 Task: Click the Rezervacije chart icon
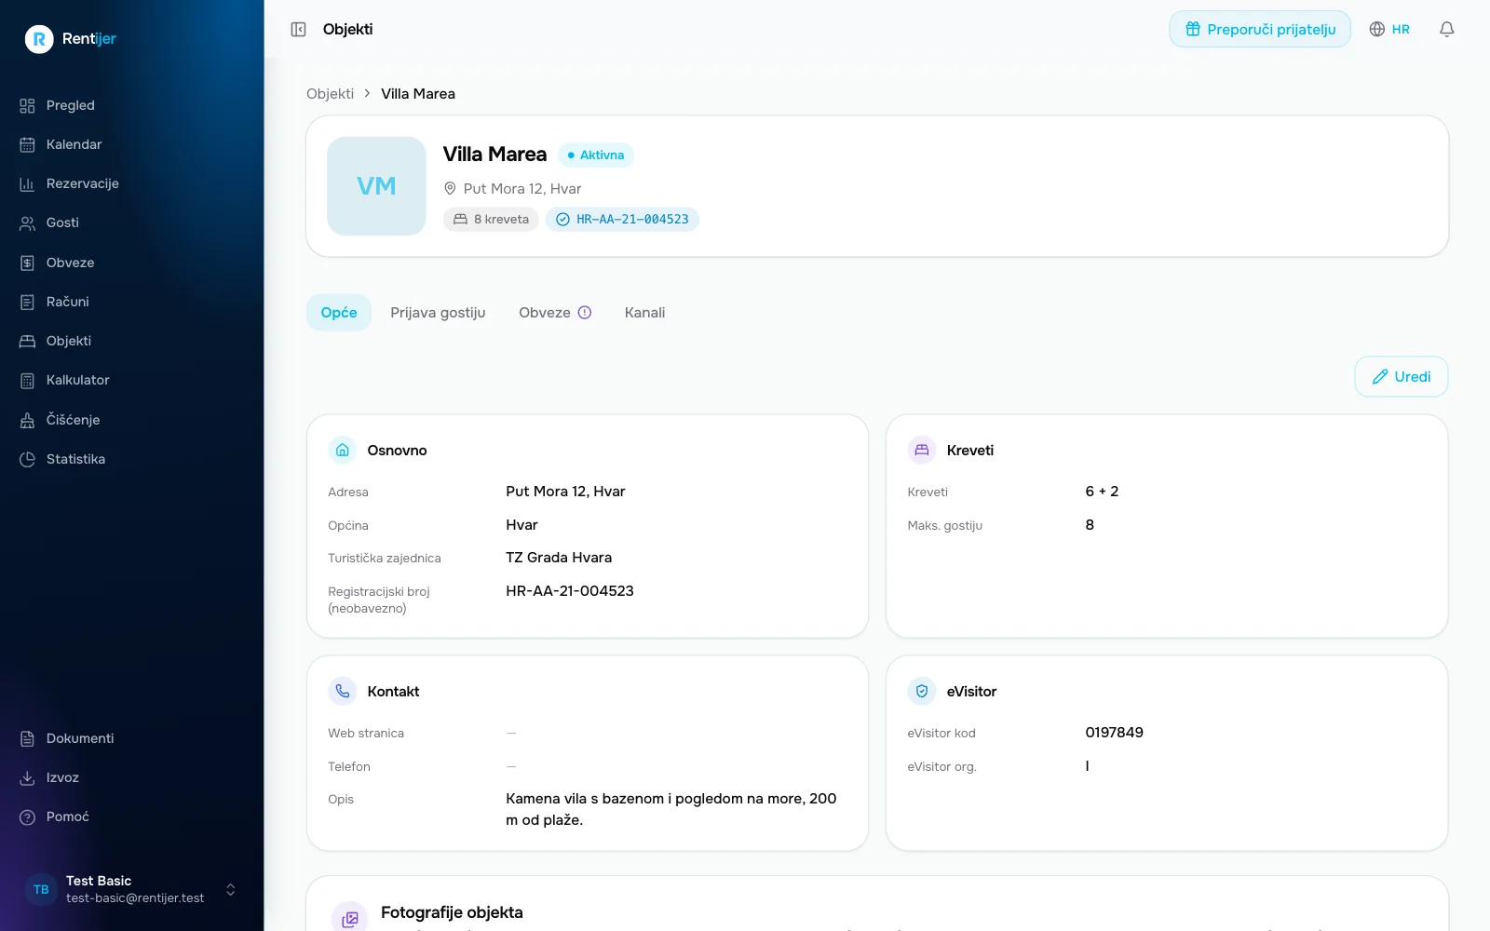click(27, 183)
